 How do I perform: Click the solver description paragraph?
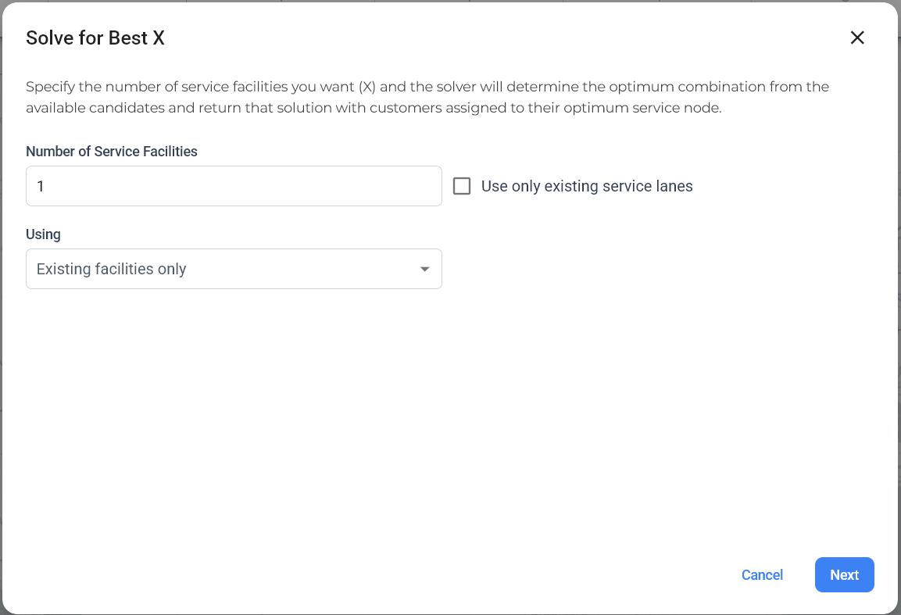click(427, 97)
